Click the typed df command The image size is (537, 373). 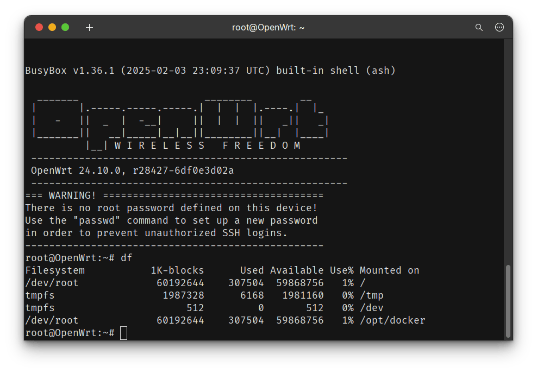click(127, 258)
